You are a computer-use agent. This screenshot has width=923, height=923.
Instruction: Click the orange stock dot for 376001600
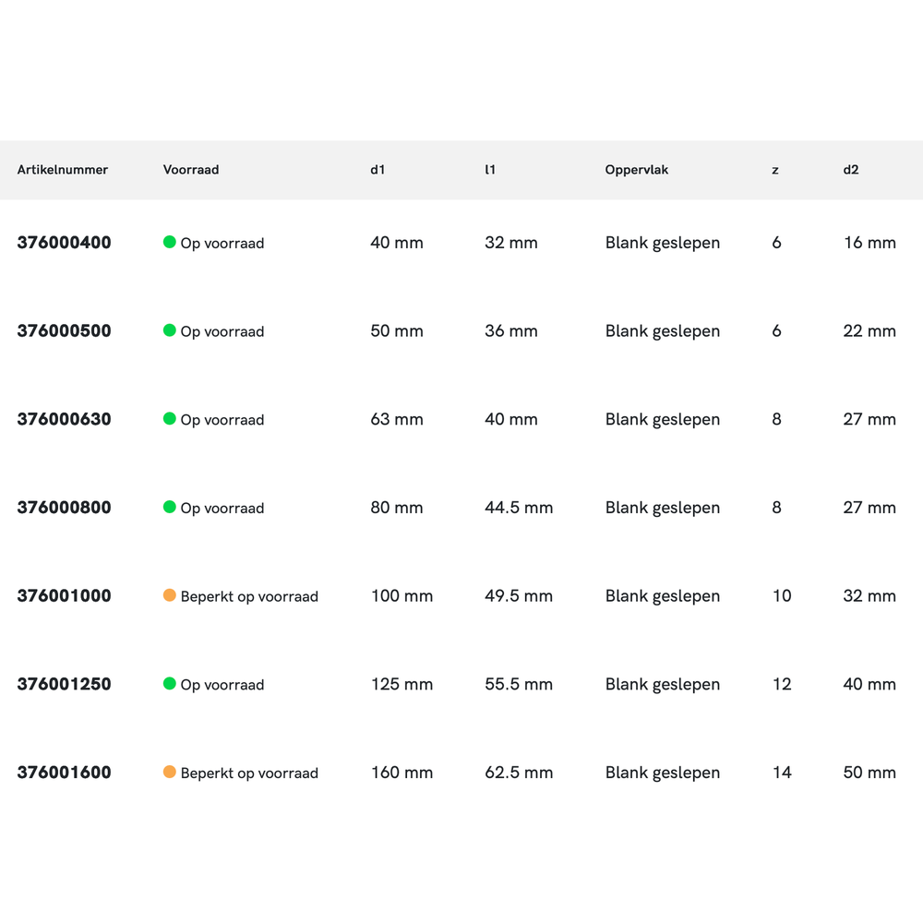[x=170, y=773]
